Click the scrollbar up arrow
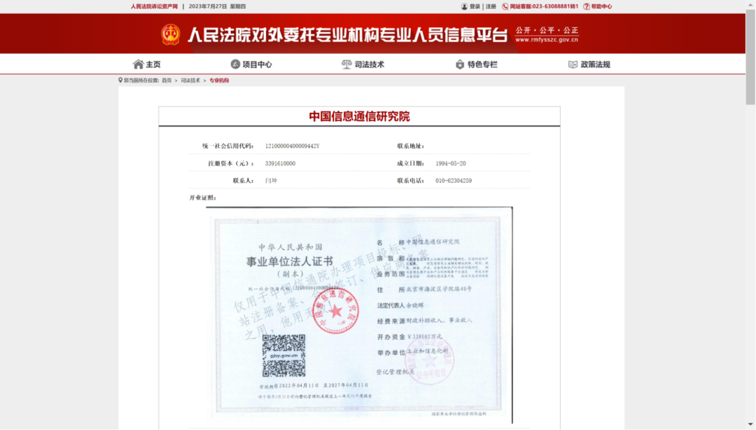This screenshot has height=430, width=756. coord(750,4)
